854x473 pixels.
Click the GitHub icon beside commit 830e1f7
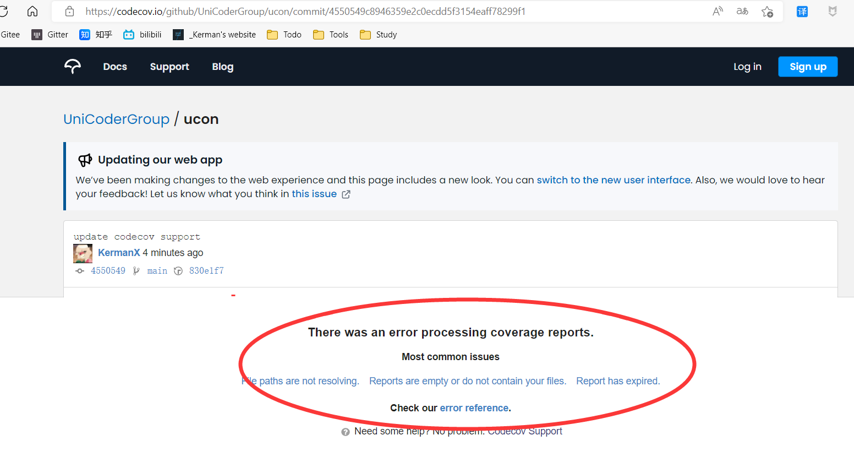178,270
